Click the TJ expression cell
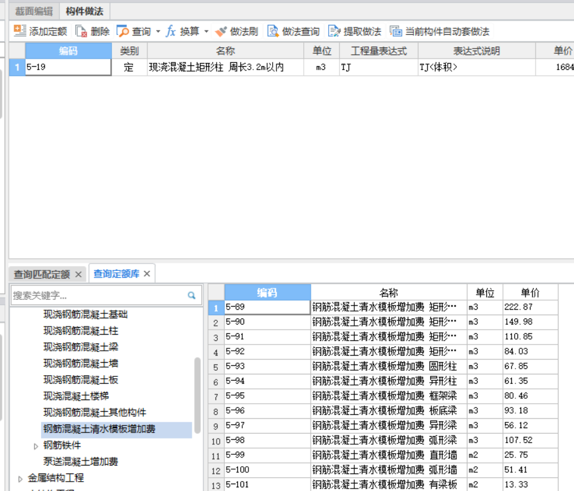This screenshot has height=491, width=574. coord(379,67)
